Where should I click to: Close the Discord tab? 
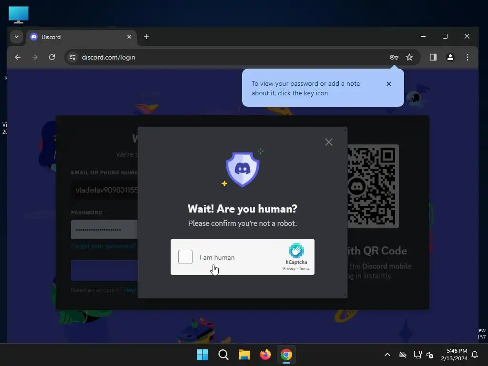[x=129, y=37]
